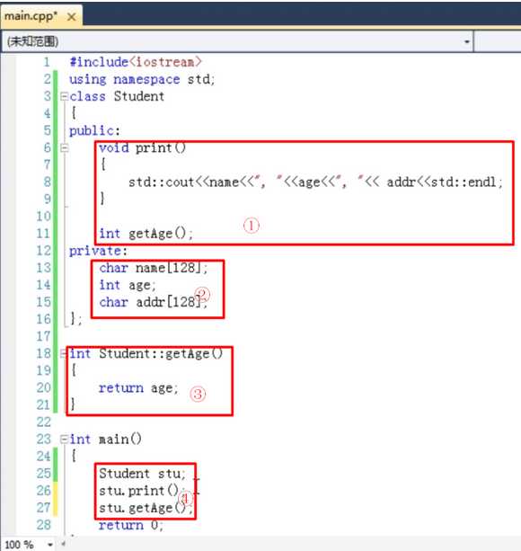Click the 'public:' keyword
The width and height of the screenshot is (521, 551).
(x=94, y=130)
